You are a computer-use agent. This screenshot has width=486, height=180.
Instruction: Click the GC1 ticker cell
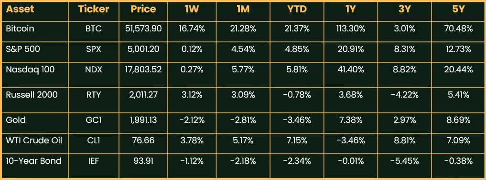pos(93,120)
